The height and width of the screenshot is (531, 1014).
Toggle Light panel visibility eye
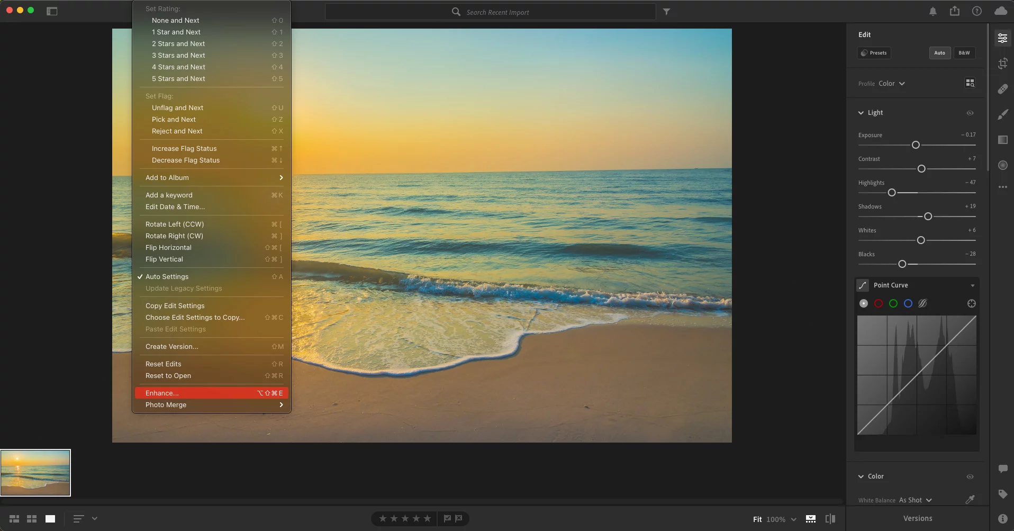coord(970,113)
